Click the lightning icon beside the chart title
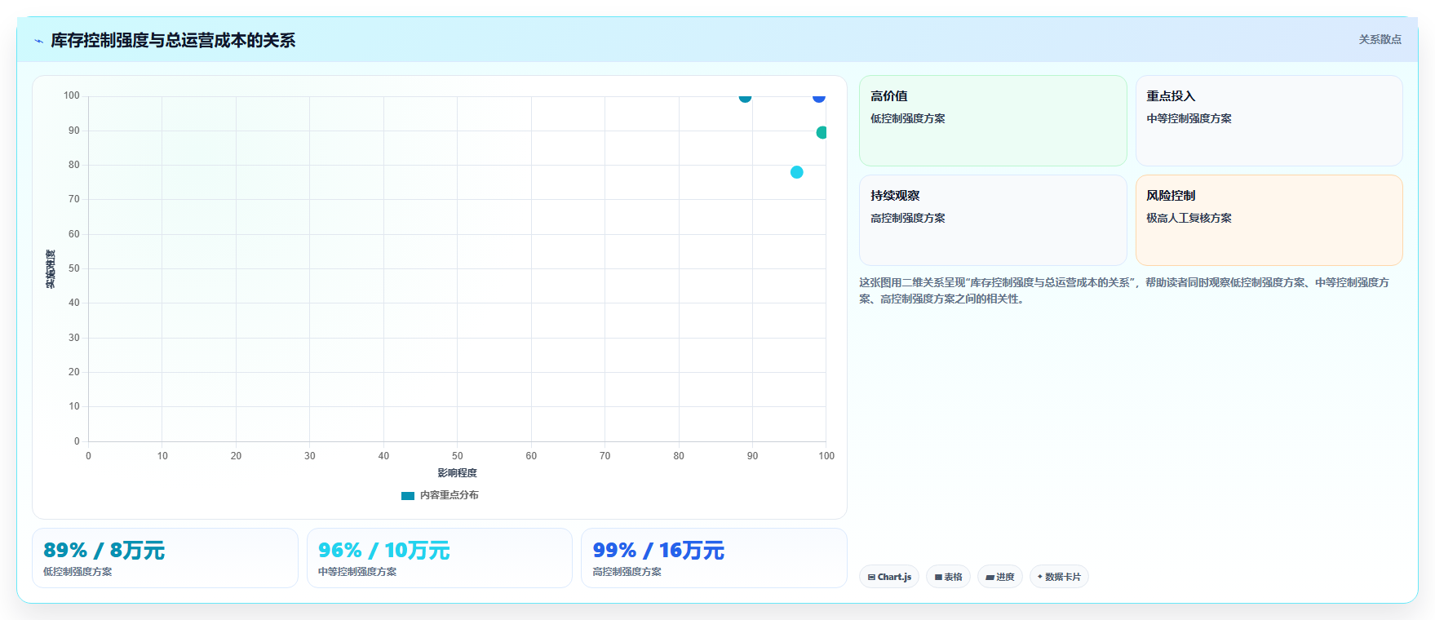The height and width of the screenshot is (620, 1435). pyautogui.click(x=38, y=41)
